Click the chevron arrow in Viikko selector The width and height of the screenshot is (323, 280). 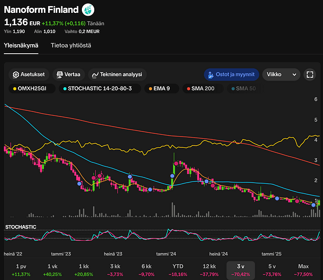(294, 74)
